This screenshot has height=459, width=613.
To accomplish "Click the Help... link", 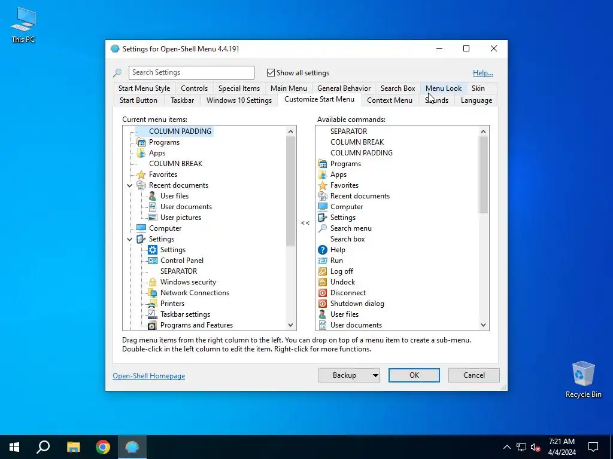I will [483, 73].
